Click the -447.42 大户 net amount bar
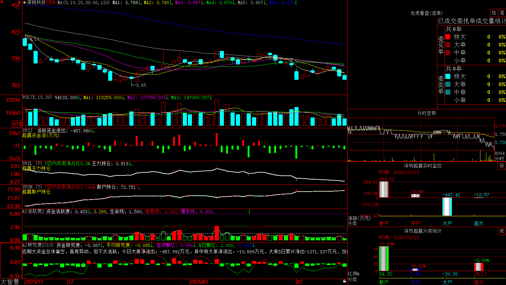Viewport: 506px width, 285px height. [447, 206]
